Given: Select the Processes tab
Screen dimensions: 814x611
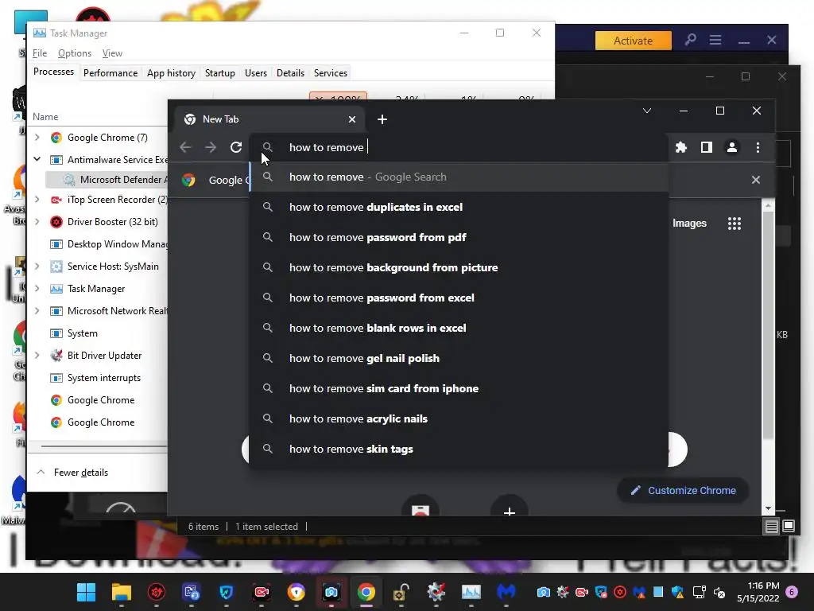Looking at the screenshot, I should click(x=53, y=72).
